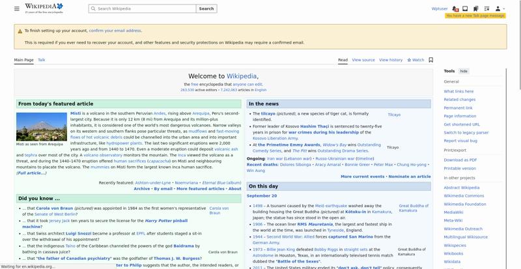The height and width of the screenshot is (269, 521).
Task: Open the new Talk page message notice
Action: point(475,16)
